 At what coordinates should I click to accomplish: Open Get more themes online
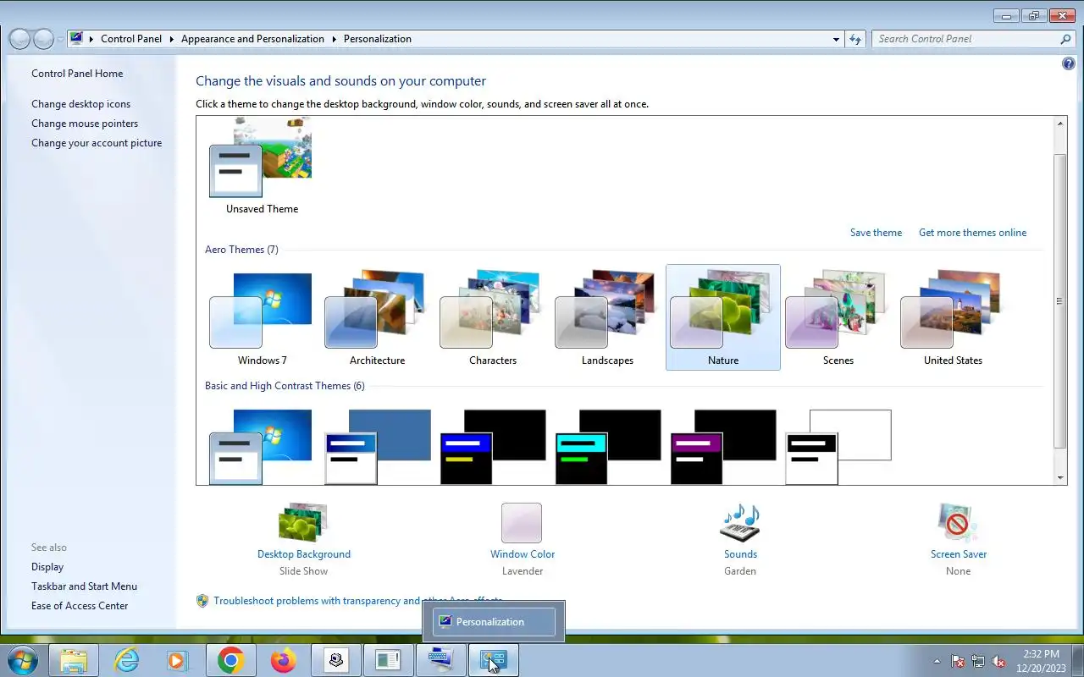(x=972, y=233)
